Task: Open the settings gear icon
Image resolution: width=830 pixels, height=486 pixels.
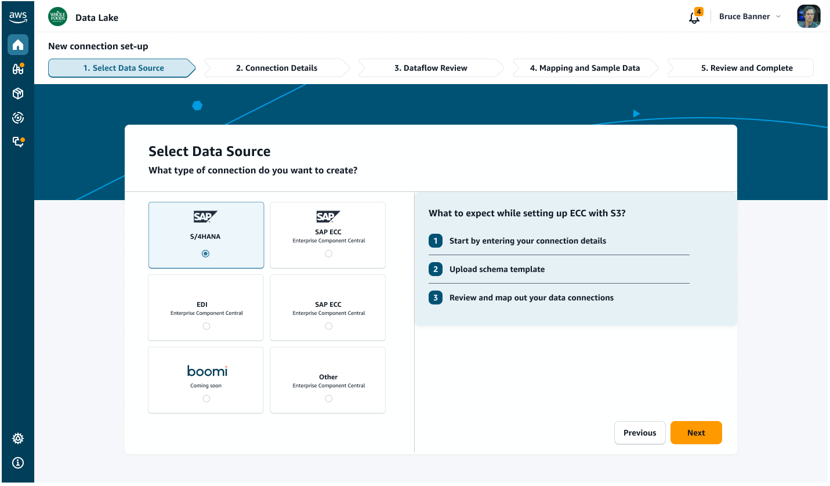Action: coord(18,438)
